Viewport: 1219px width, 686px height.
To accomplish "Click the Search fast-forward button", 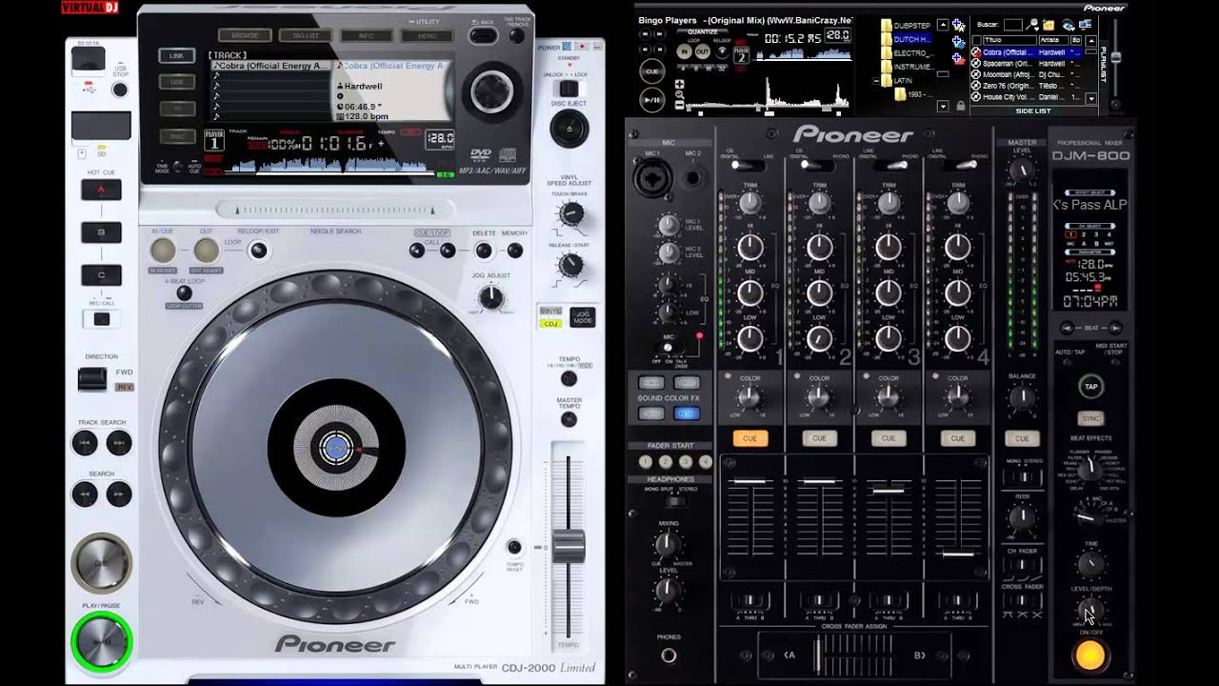I will coord(118,494).
